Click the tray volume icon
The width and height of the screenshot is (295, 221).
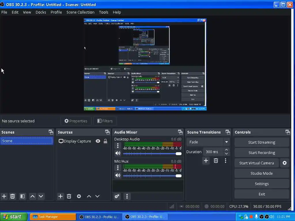coord(271,217)
